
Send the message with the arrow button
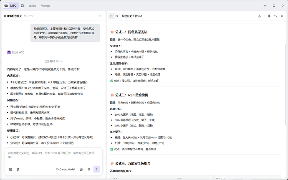[96, 169]
